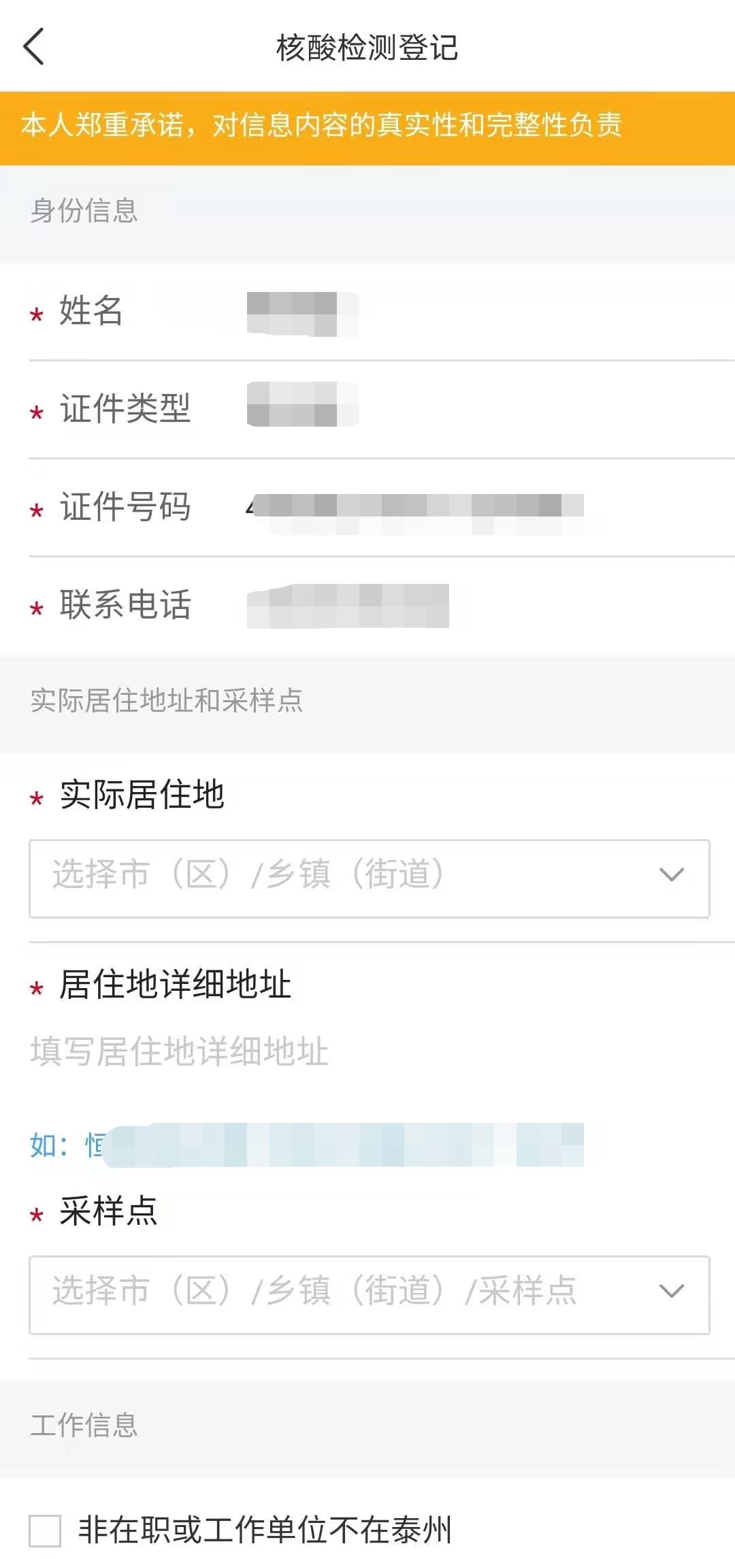
Task: Click the 非在职或工作单位不在泰州 label text
Action: click(x=265, y=1530)
